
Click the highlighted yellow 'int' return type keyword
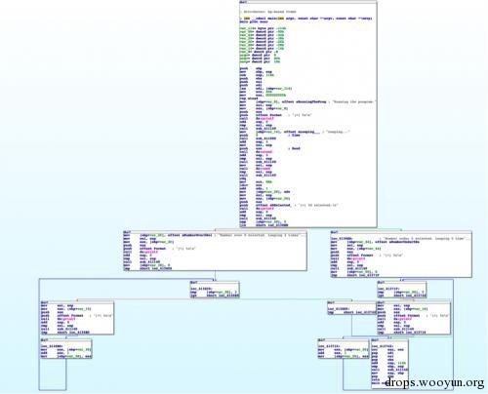(247, 19)
